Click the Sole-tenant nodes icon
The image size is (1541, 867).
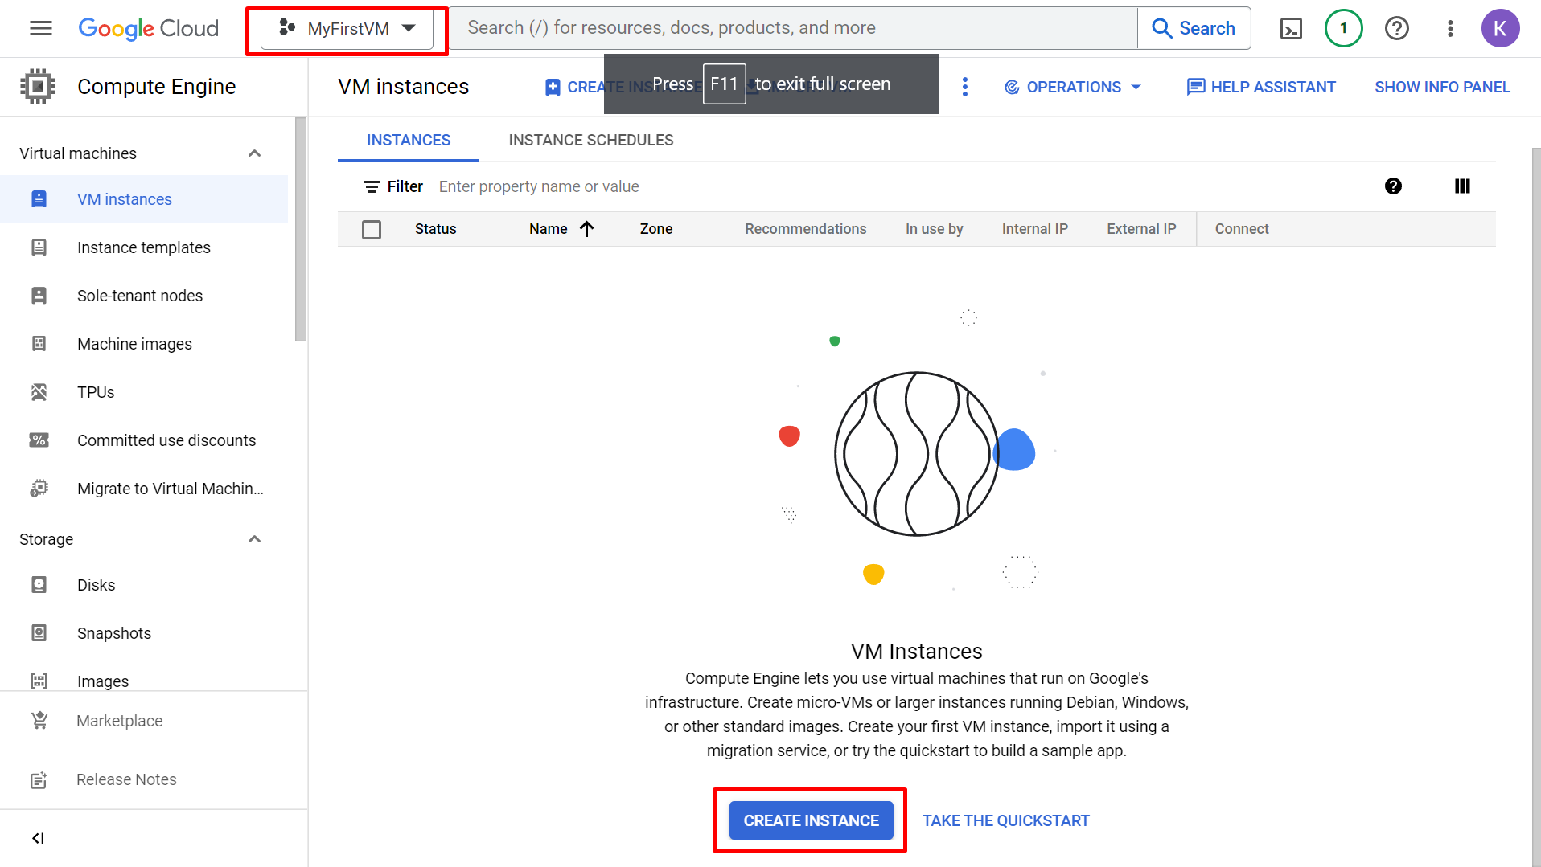click(x=39, y=296)
